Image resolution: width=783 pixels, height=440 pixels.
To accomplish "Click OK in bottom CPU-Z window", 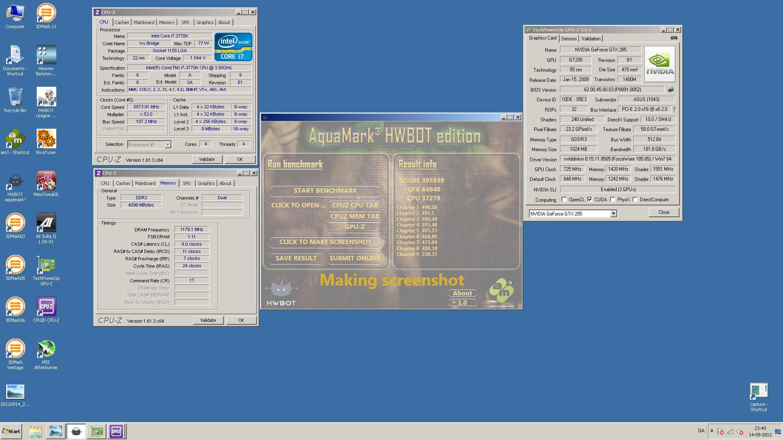I will pos(241,320).
